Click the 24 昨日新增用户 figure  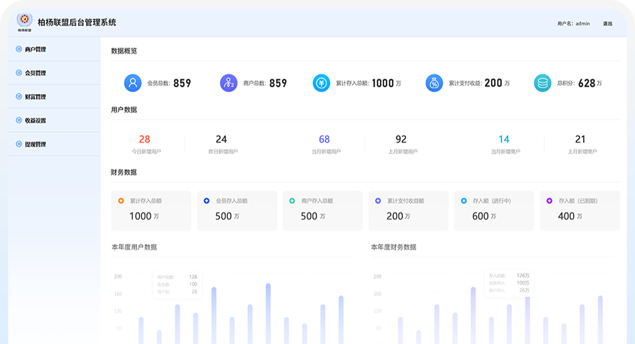tap(221, 139)
